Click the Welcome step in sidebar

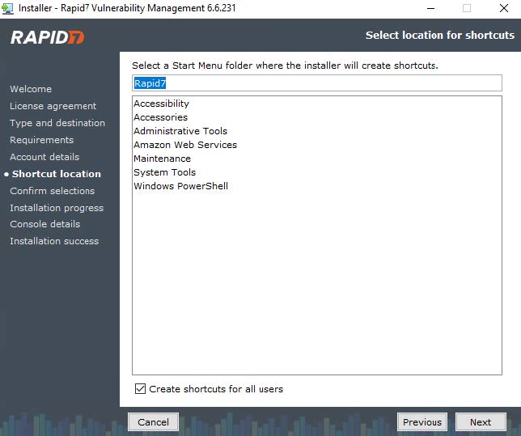31,89
